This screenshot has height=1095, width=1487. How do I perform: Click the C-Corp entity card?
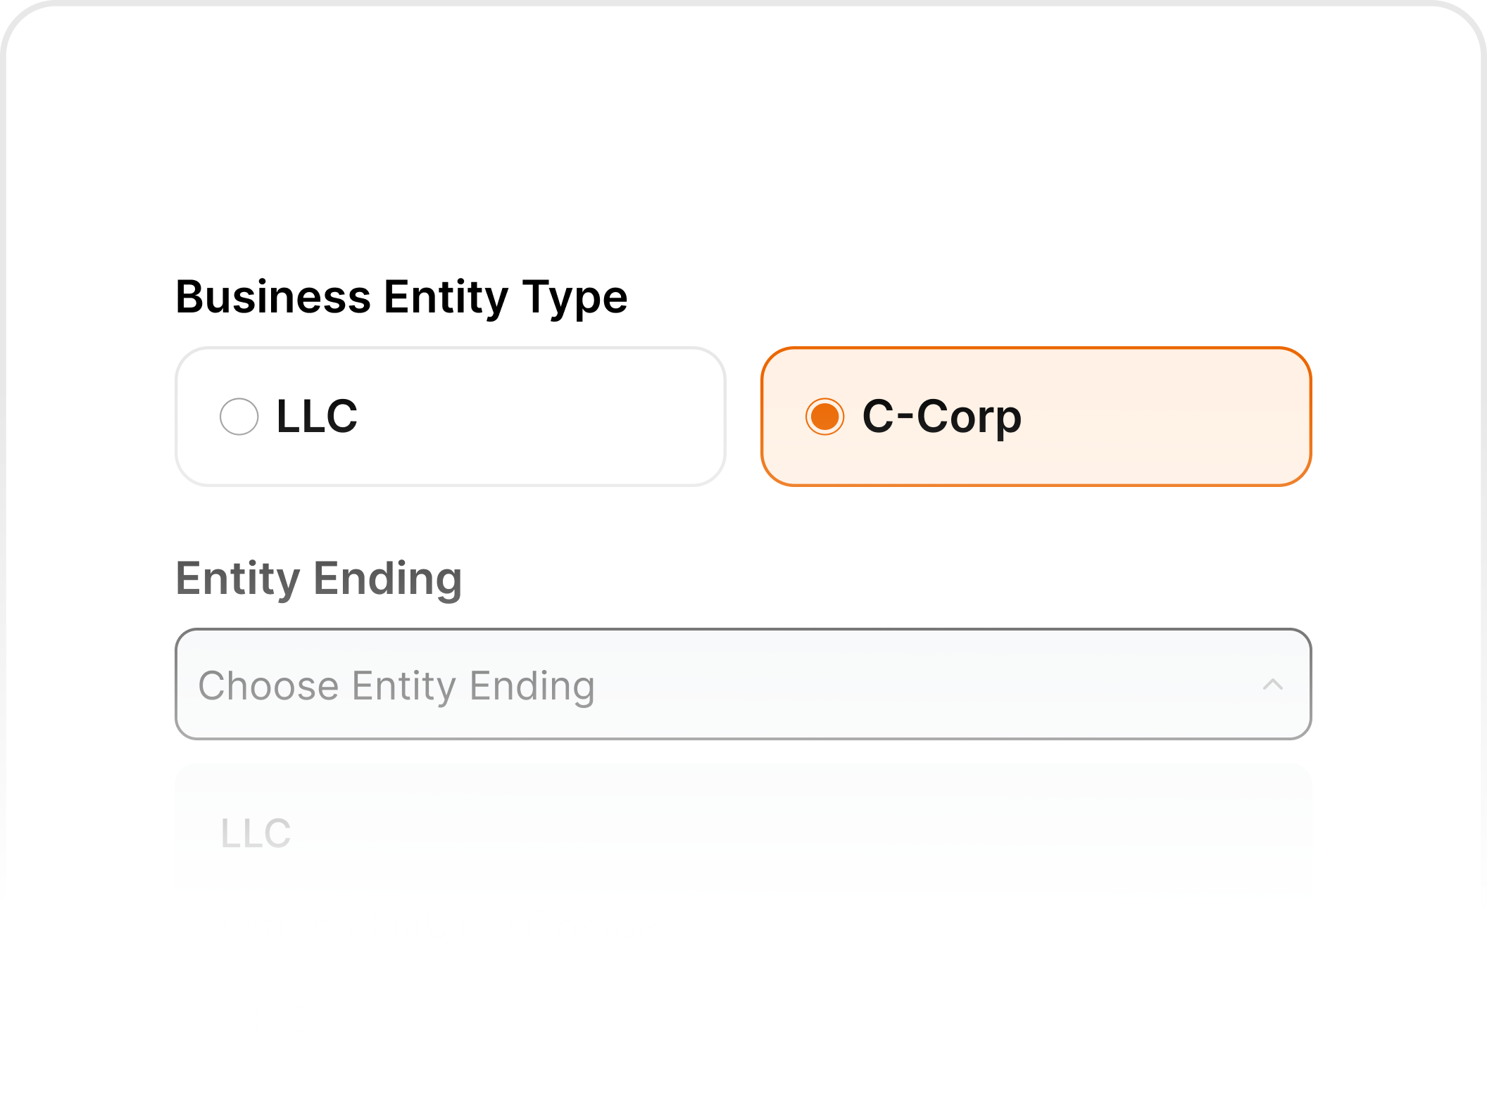point(1035,415)
